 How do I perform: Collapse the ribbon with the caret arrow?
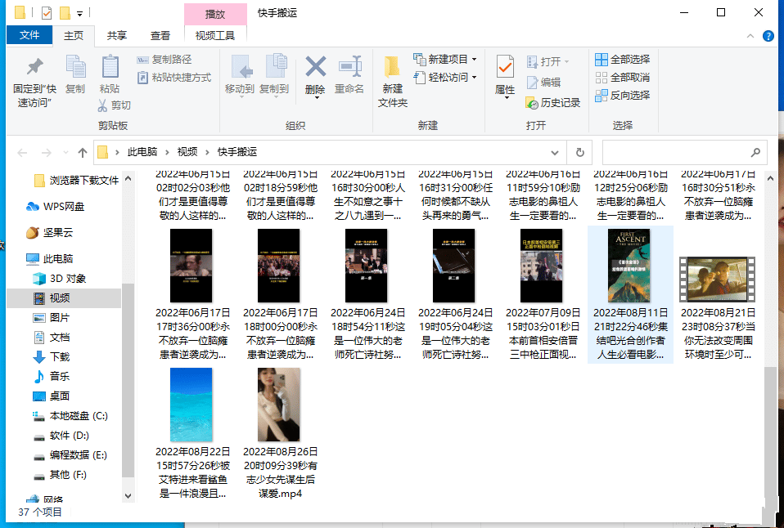750,36
